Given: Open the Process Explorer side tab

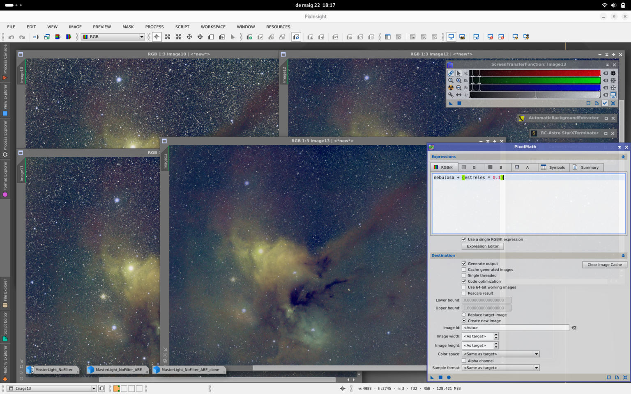Looking at the screenshot, I should coord(5,139).
